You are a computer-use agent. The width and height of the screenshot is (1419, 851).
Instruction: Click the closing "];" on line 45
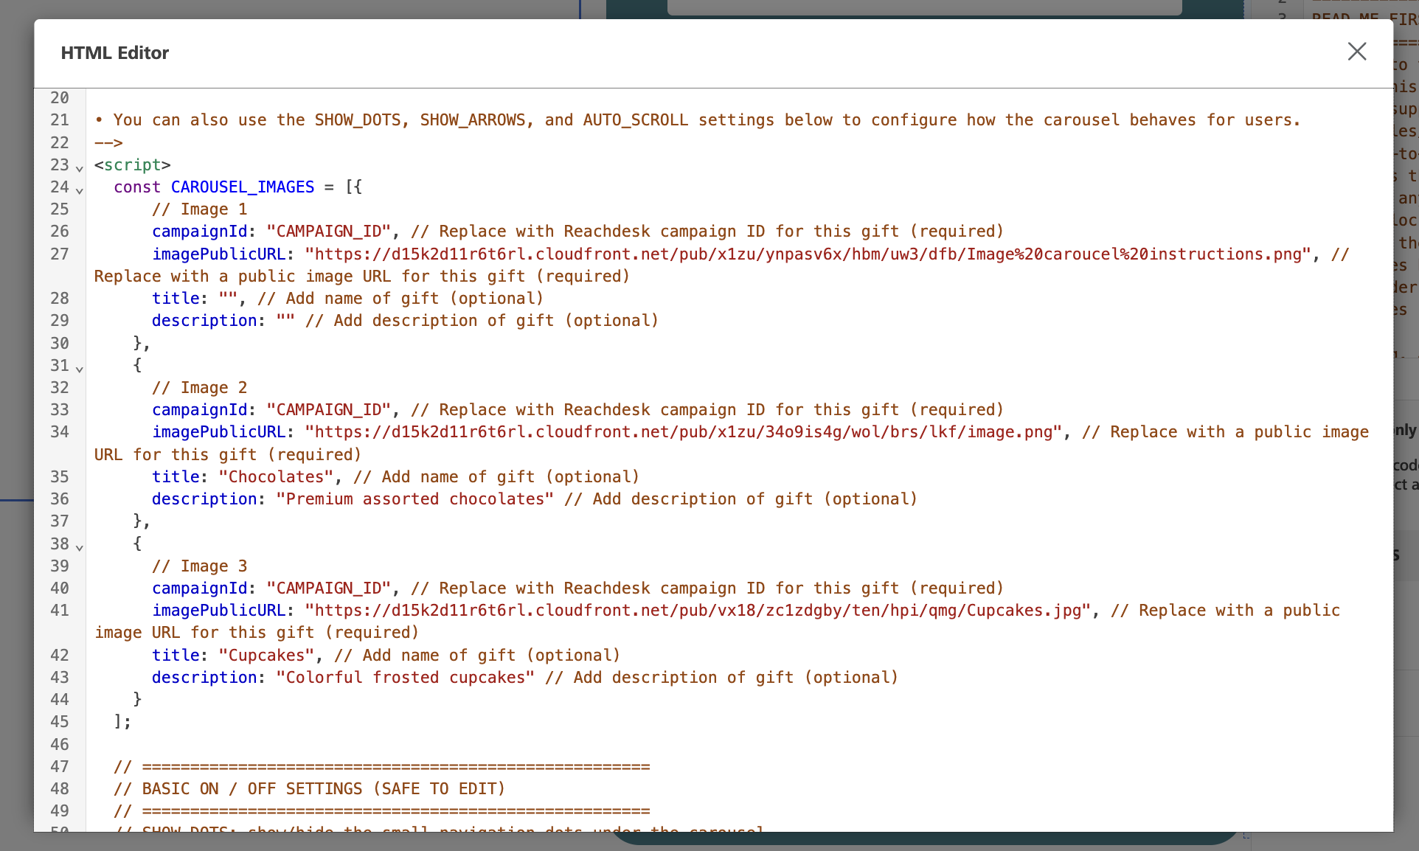[x=122, y=722]
